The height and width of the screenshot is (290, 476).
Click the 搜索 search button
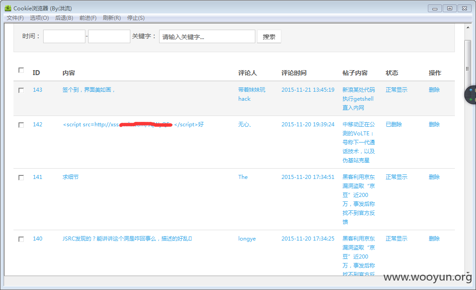click(x=269, y=36)
